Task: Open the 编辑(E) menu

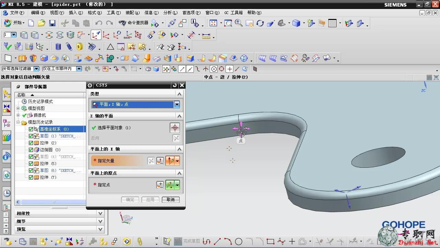Action: 38,13
